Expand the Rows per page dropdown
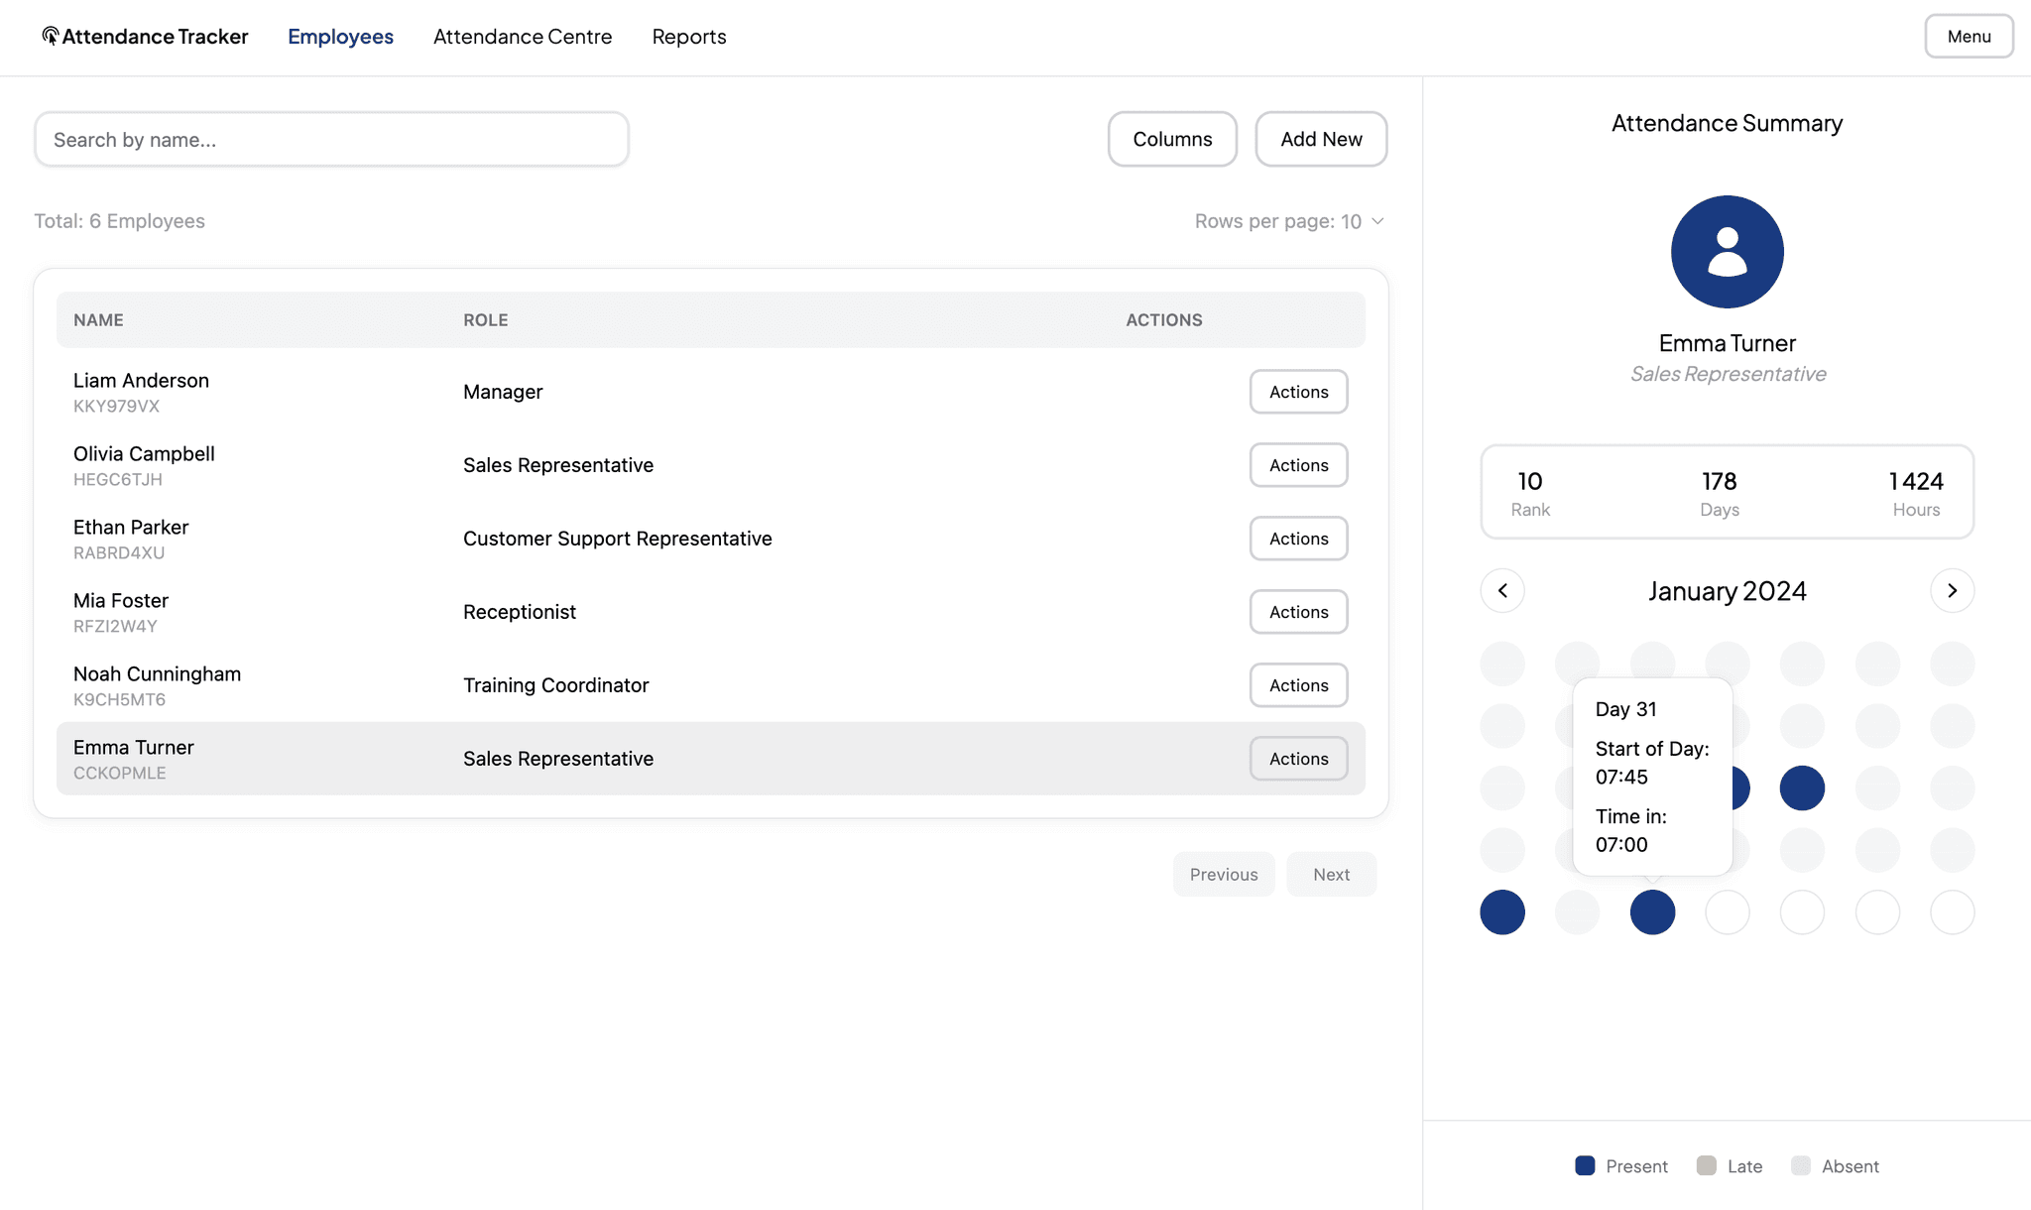This screenshot has height=1210, width=2031. point(1289,221)
